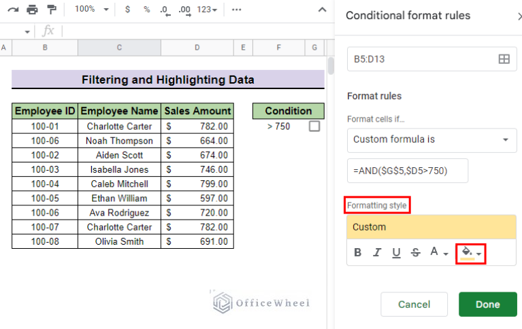The height and width of the screenshot is (329, 522).
Task: Increase decimal places icon
Action: point(184,10)
